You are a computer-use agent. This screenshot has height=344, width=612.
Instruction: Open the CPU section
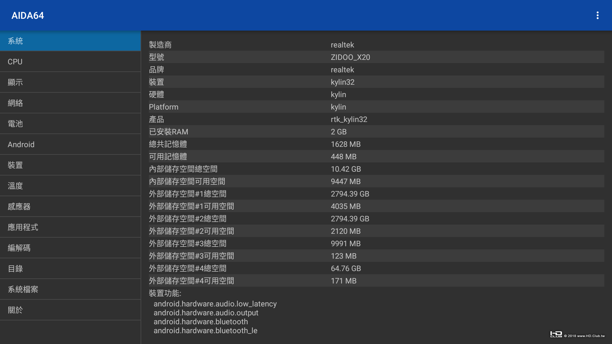(x=70, y=62)
